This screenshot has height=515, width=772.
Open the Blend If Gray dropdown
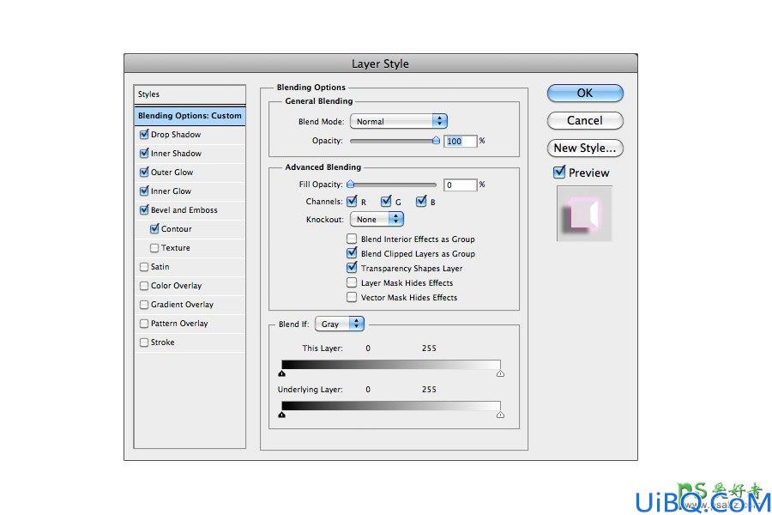point(340,324)
